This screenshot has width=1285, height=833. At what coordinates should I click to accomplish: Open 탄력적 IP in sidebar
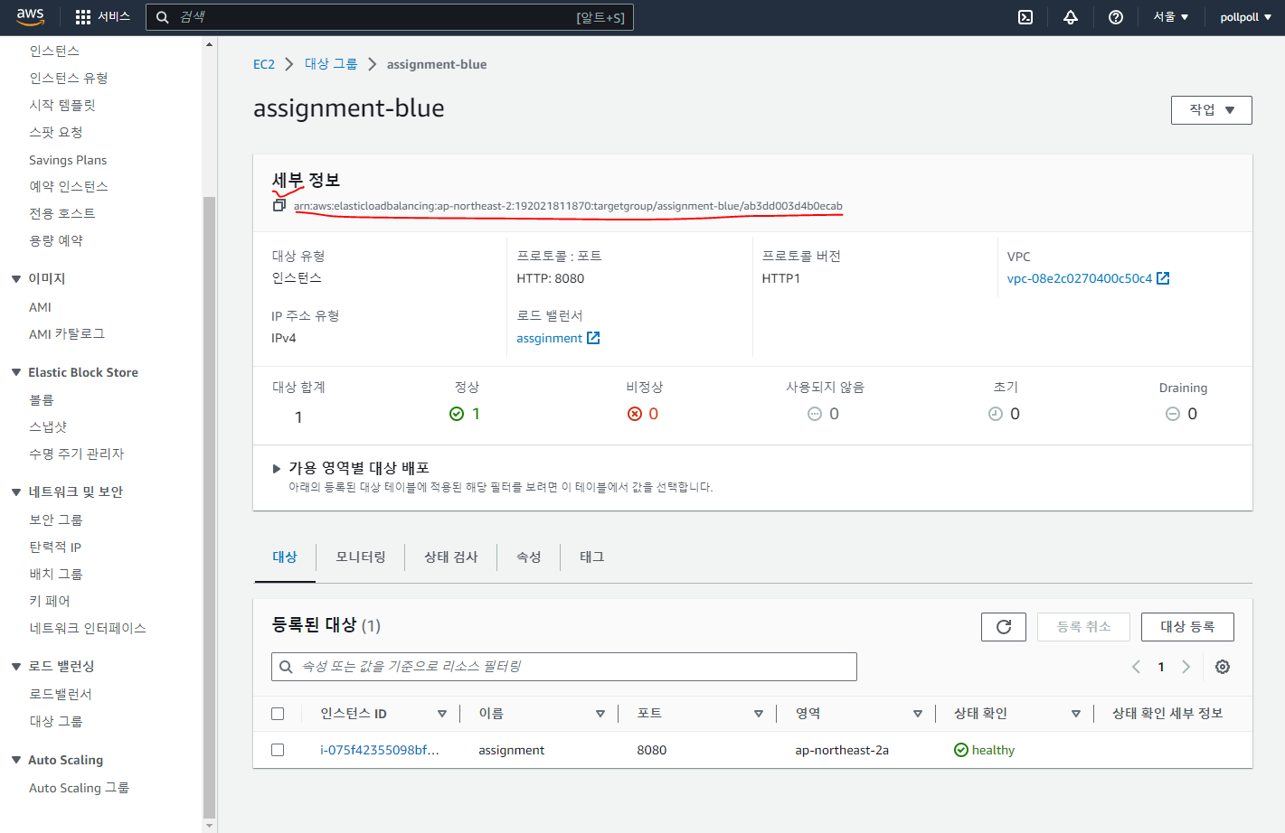coord(55,548)
